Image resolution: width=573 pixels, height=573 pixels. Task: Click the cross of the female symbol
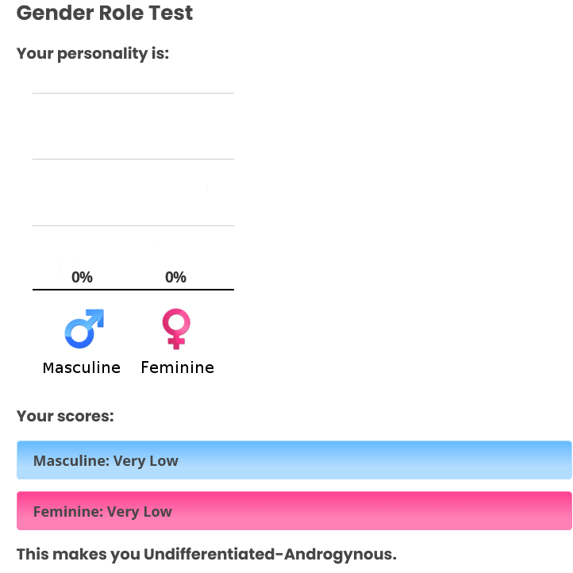coord(176,343)
